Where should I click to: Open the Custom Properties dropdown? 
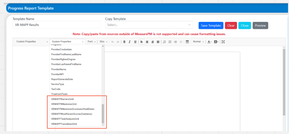[x=32, y=42]
